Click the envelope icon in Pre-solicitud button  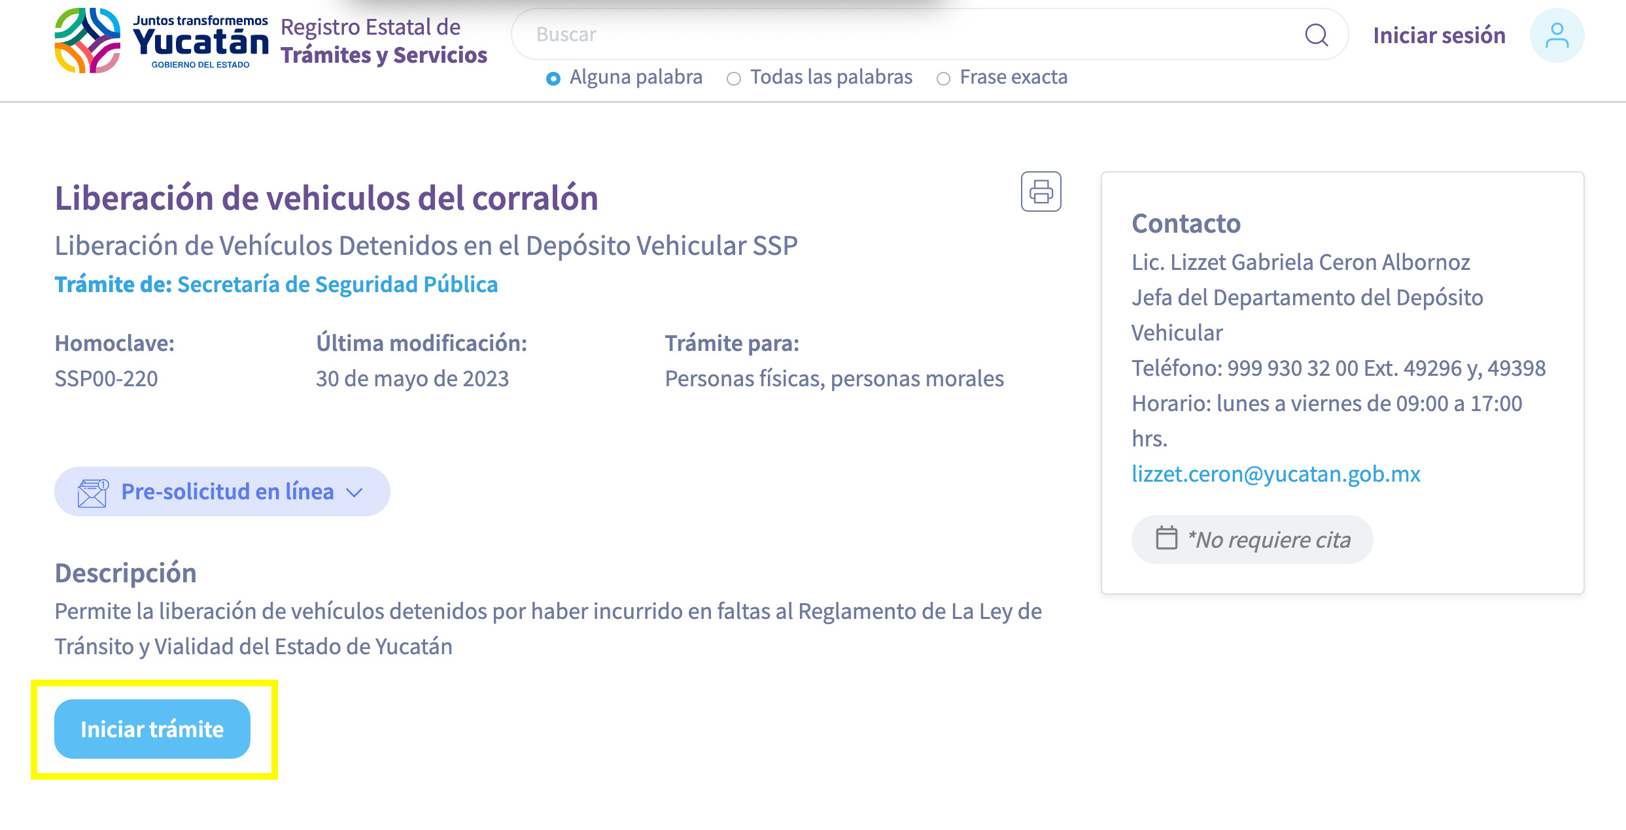pyautogui.click(x=93, y=493)
